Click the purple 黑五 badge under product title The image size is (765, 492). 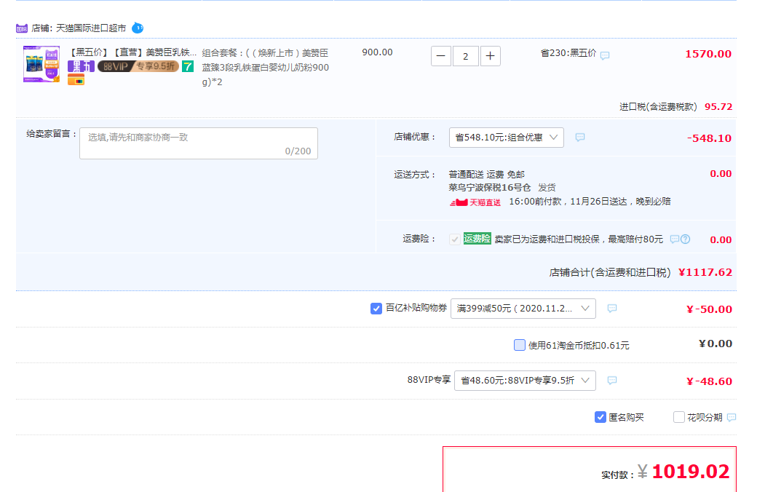pyautogui.click(x=81, y=66)
